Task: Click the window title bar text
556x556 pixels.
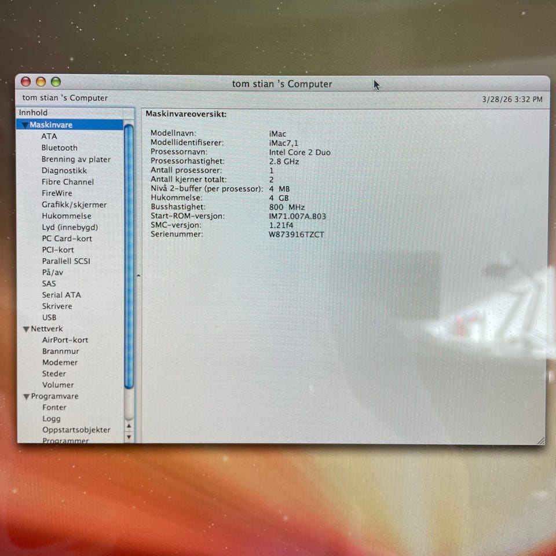Action: click(x=282, y=84)
